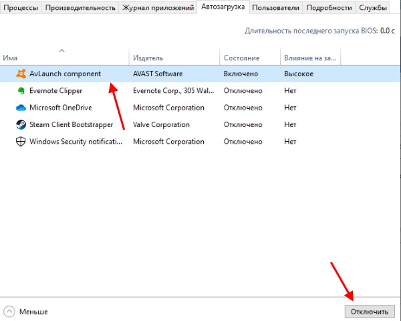Click the BIOS last startup duration text

pyautogui.click(x=319, y=31)
